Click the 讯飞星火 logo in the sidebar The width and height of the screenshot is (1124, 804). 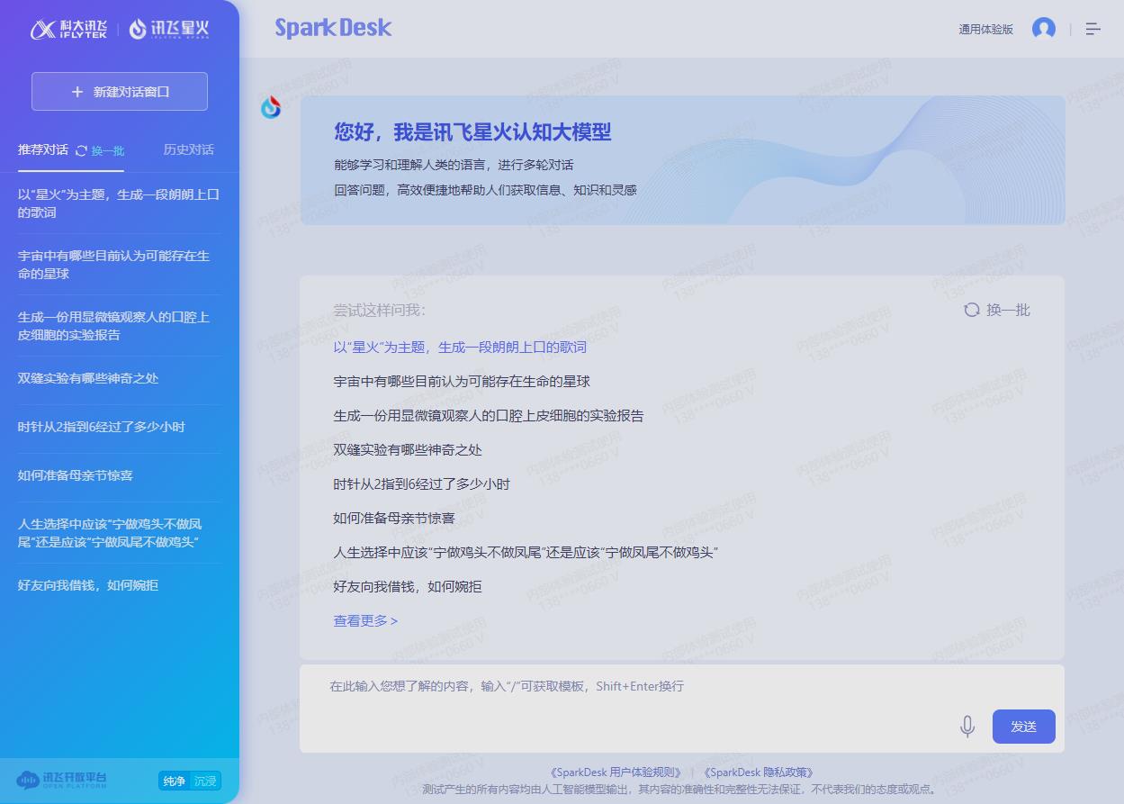coord(168,29)
